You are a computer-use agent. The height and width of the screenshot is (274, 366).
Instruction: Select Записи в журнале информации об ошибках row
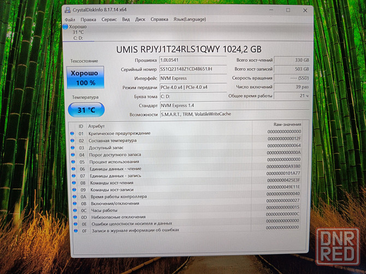tap(186, 229)
